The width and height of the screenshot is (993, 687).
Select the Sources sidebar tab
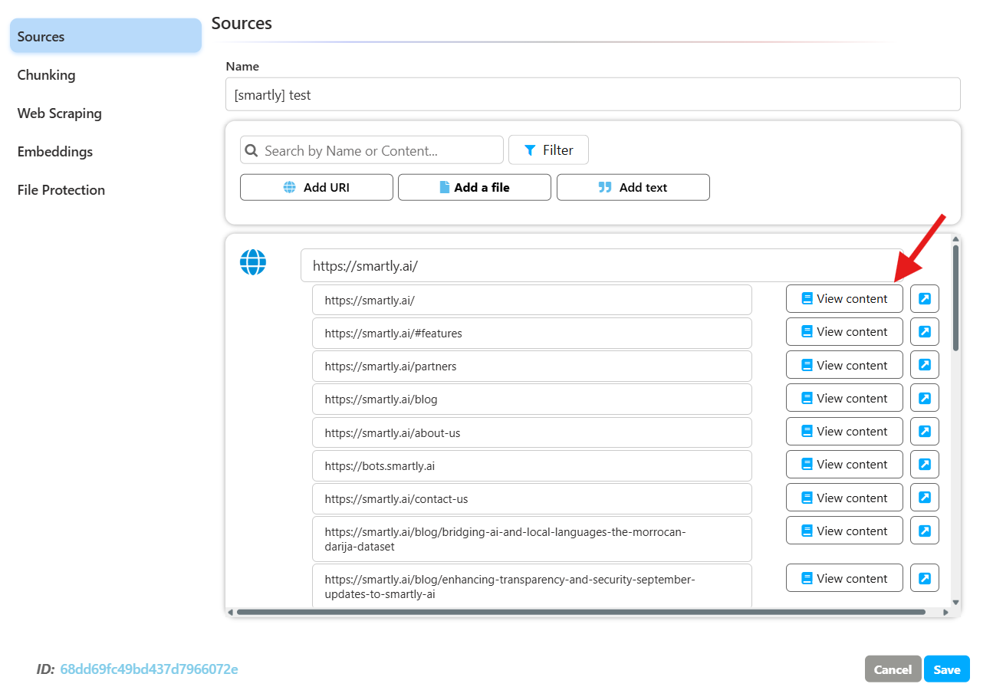pyautogui.click(x=106, y=36)
